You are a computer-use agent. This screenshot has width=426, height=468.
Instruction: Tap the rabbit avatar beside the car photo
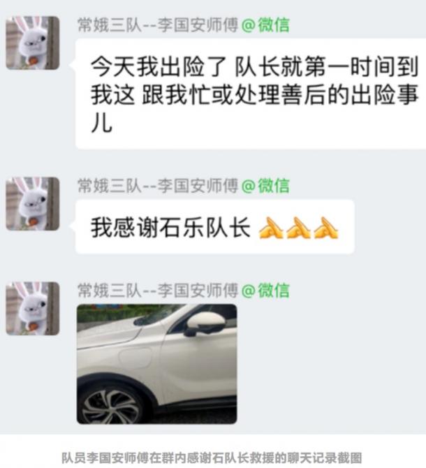click(33, 308)
